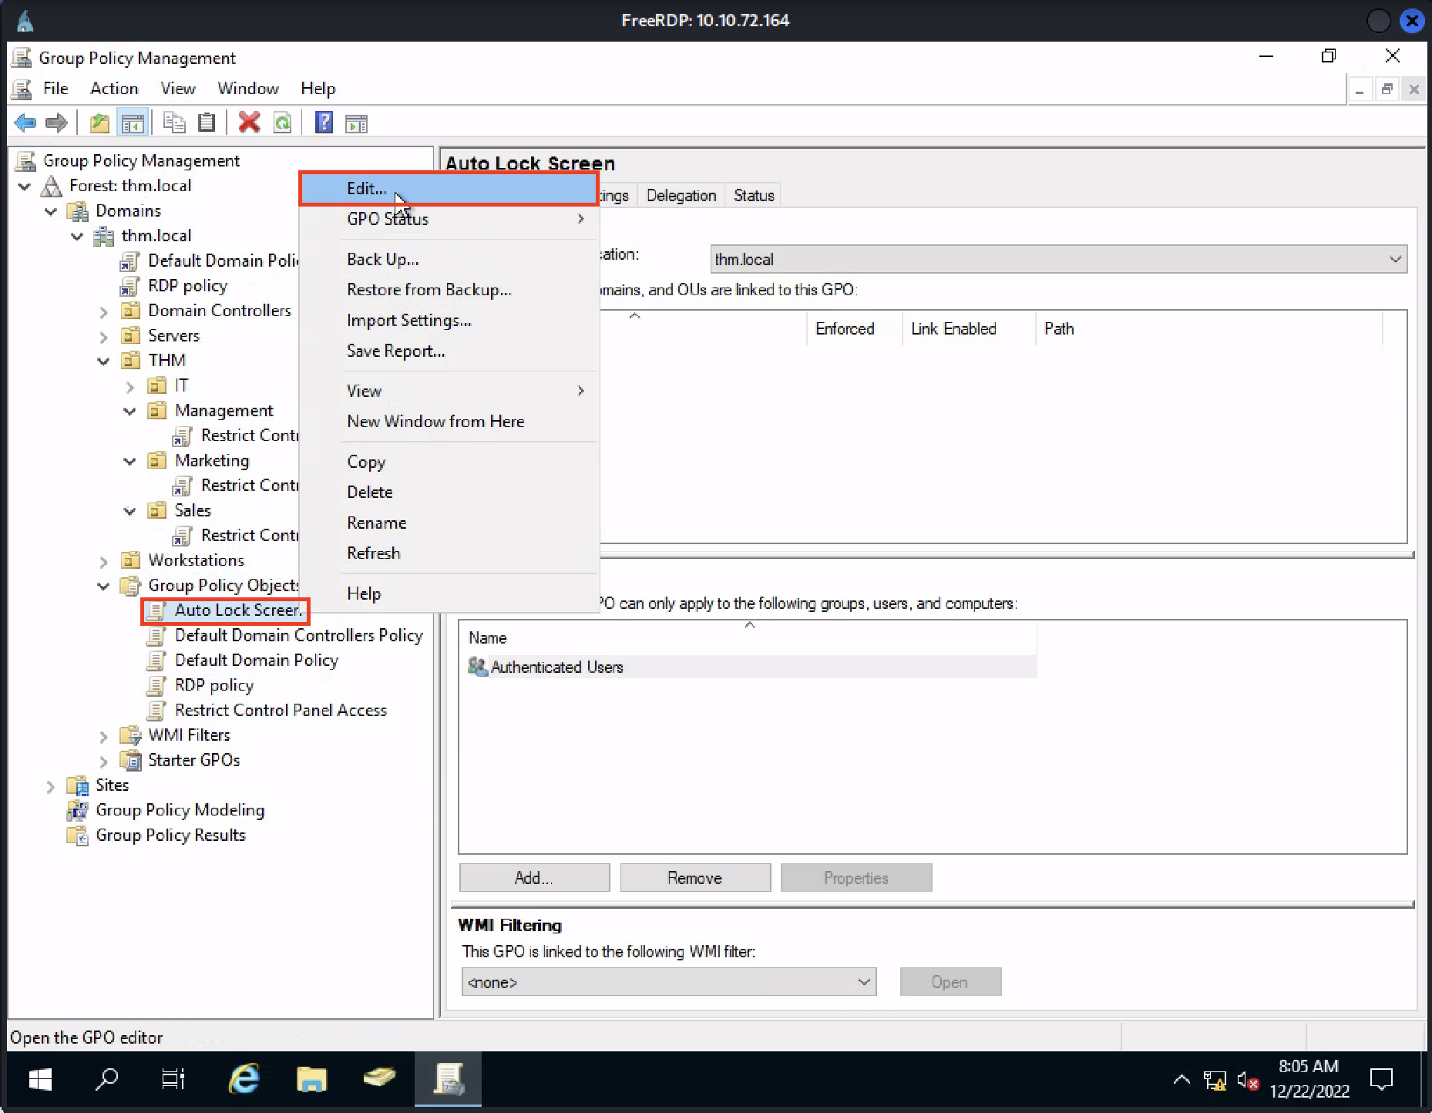Collapse the THM OU
The image size is (1432, 1113).
click(x=103, y=361)
